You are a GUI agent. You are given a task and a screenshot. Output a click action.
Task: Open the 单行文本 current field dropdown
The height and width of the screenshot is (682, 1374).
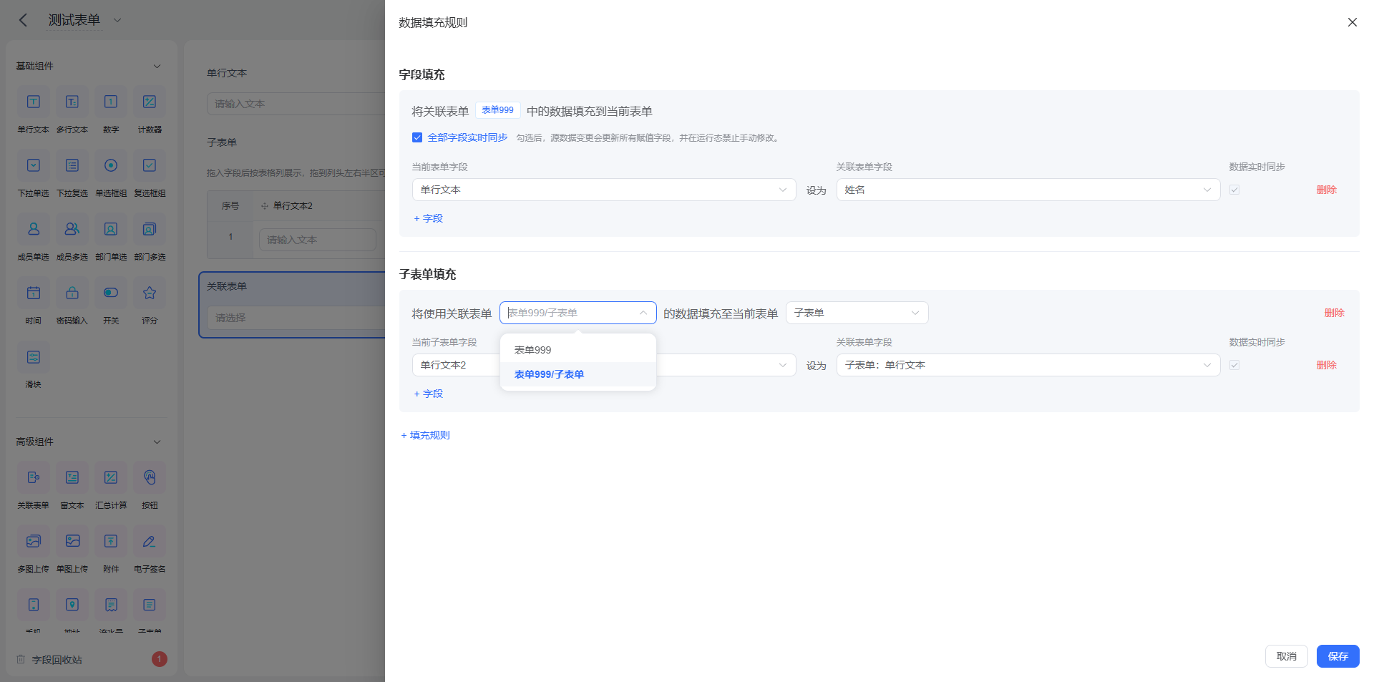point(604,190)
